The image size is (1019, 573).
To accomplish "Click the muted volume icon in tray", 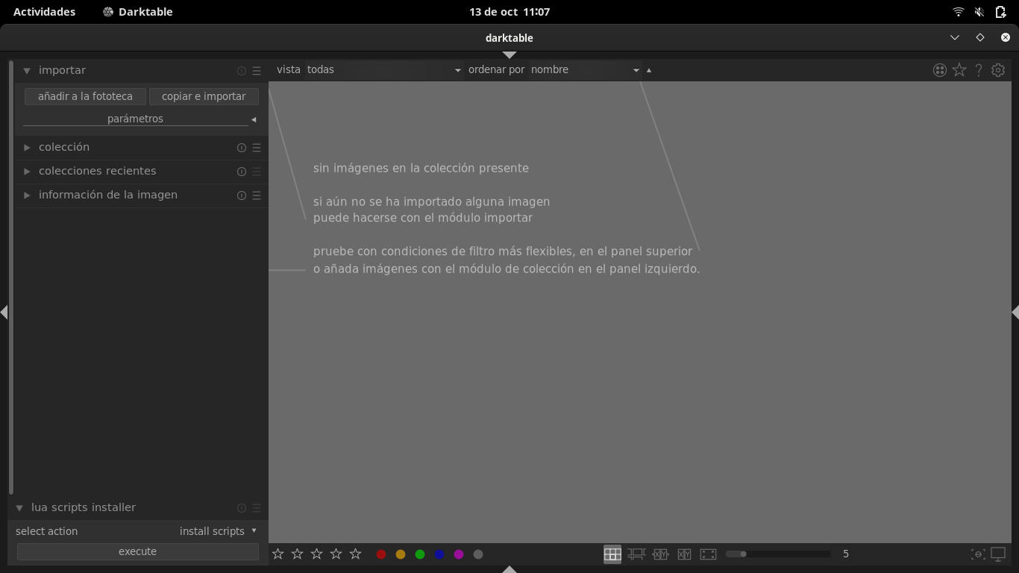I will [979, 12].
